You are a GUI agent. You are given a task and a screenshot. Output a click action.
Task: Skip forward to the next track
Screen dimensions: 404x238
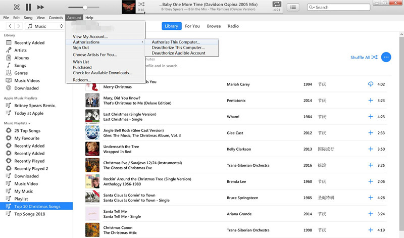click(40, 7)
